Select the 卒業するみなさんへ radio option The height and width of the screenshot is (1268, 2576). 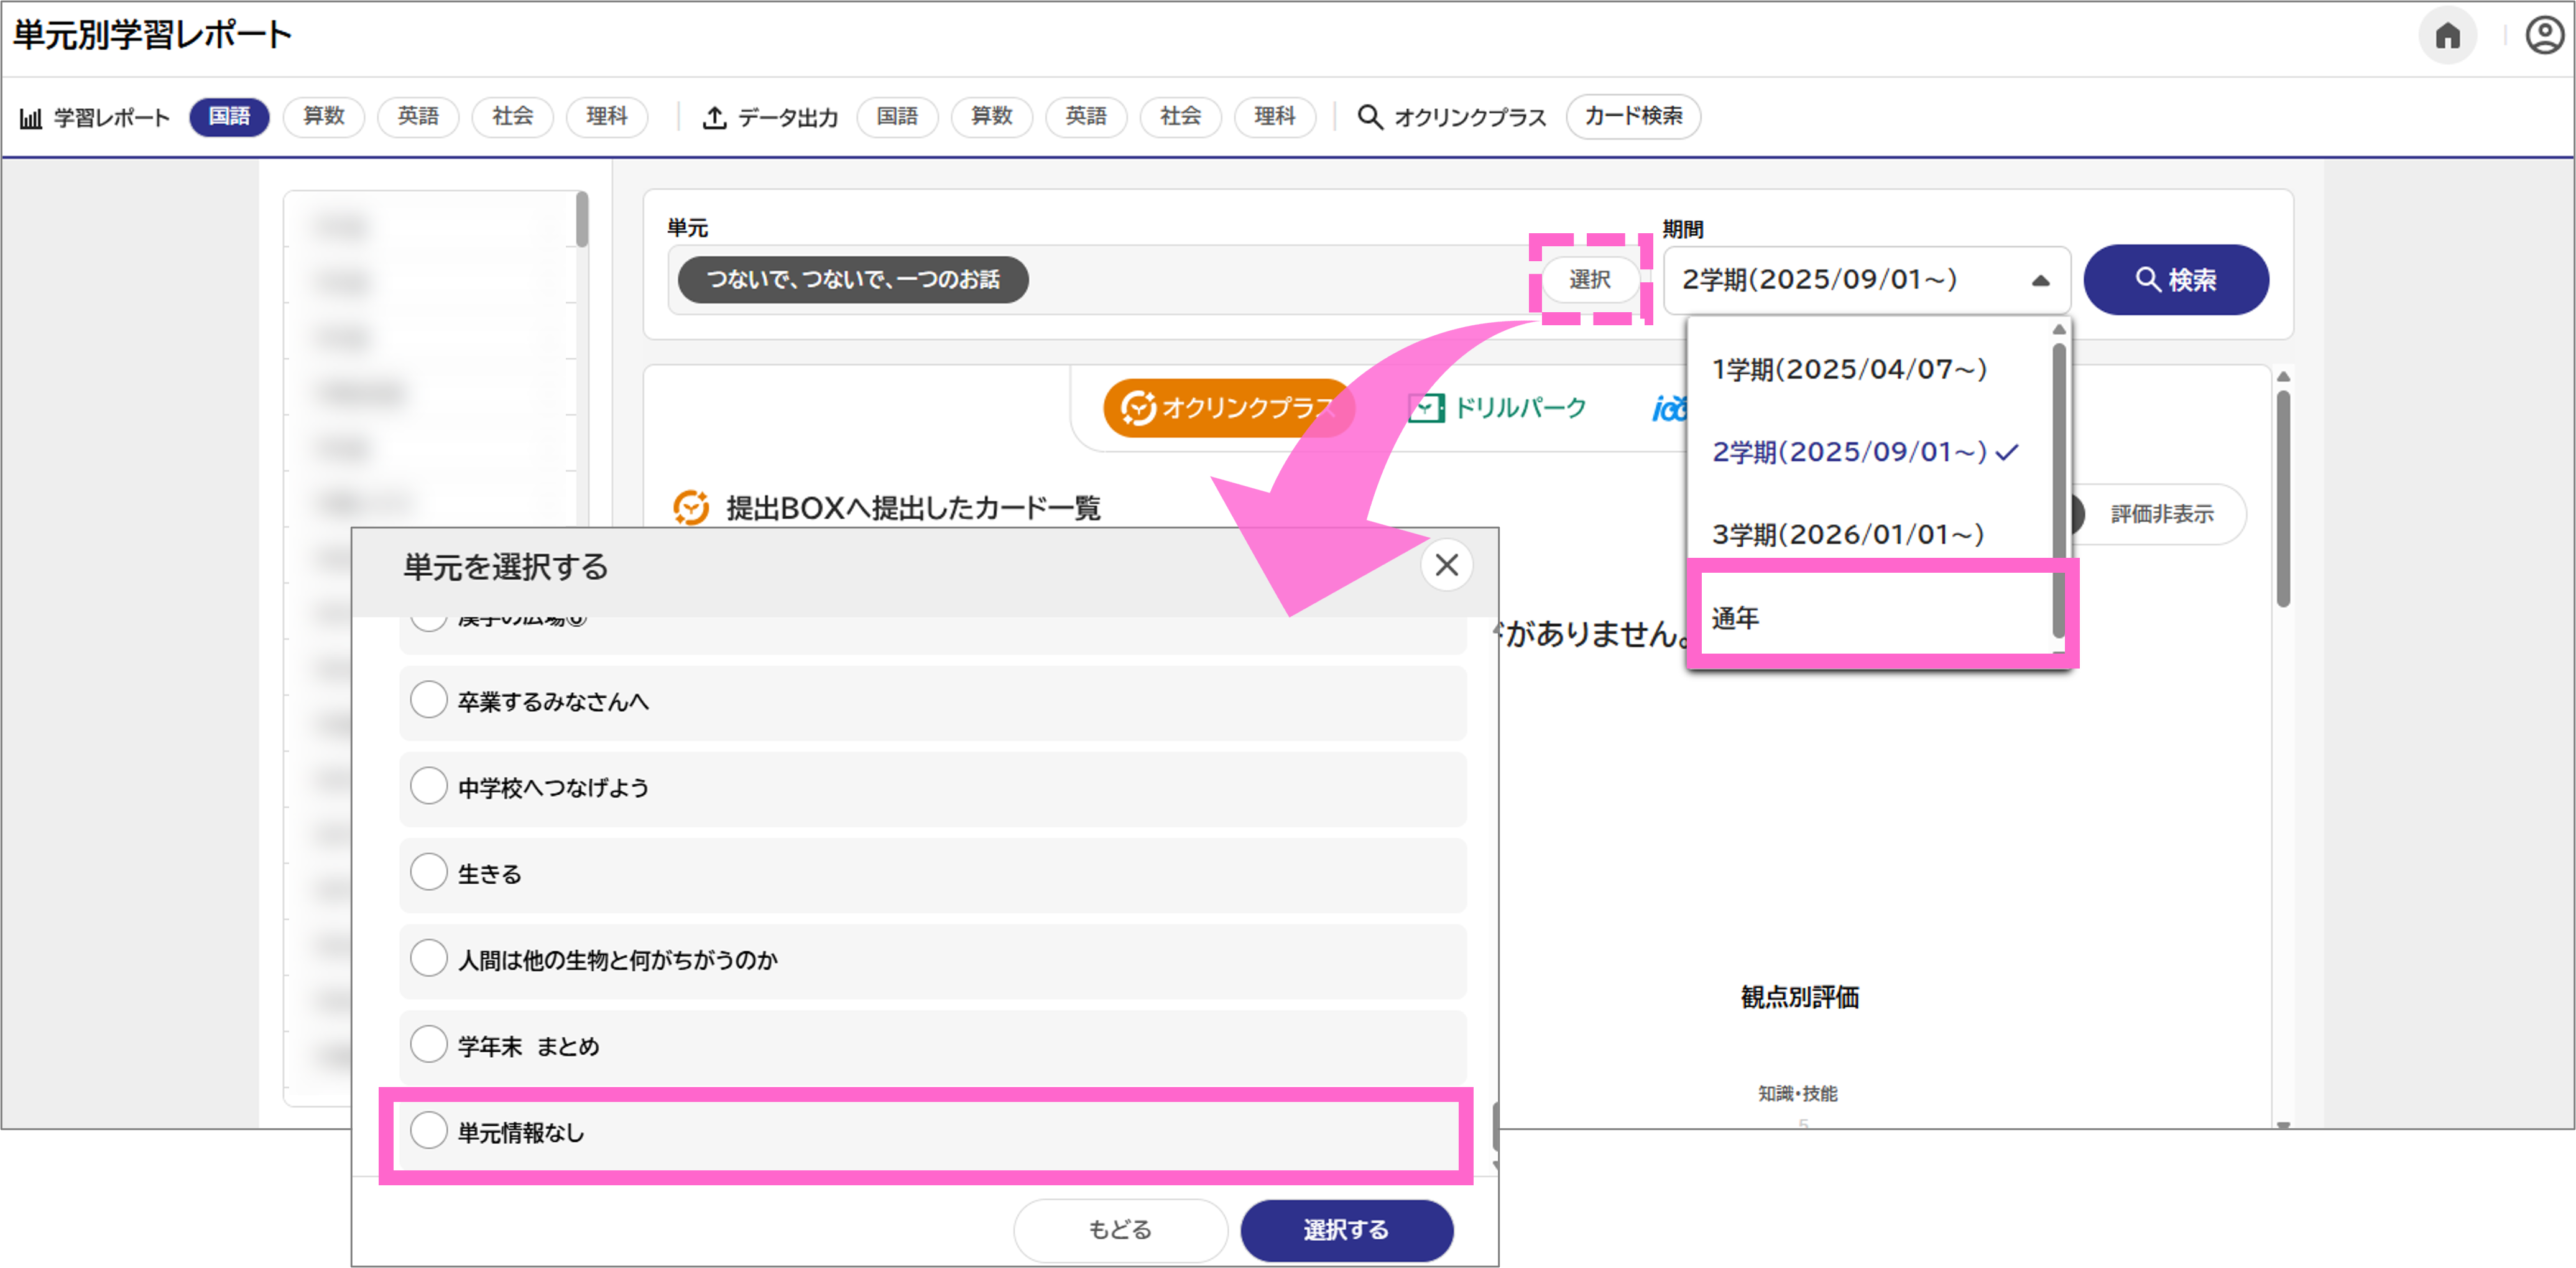(x=430, y=700)
